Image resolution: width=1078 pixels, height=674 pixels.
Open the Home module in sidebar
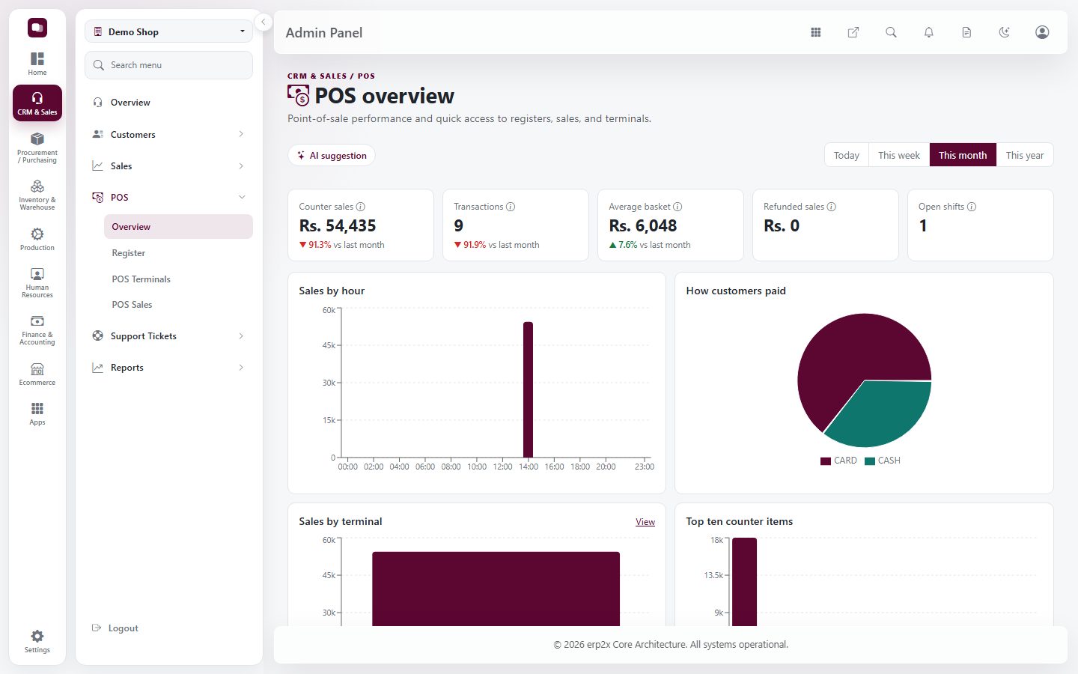point(37,64)
